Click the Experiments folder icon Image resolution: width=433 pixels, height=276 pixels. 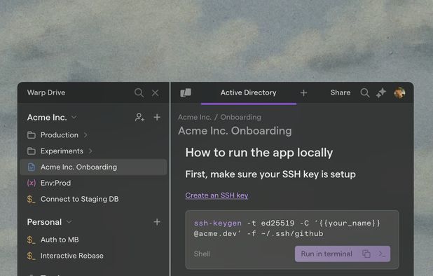[x=32, y=151]
